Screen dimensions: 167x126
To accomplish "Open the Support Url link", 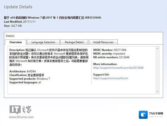I will pos(111,78).
